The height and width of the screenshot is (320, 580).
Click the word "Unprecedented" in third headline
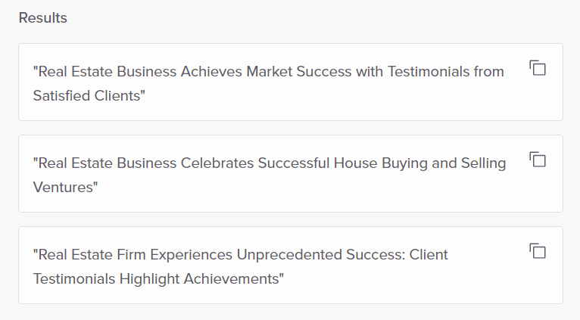(x=289, y=255)
